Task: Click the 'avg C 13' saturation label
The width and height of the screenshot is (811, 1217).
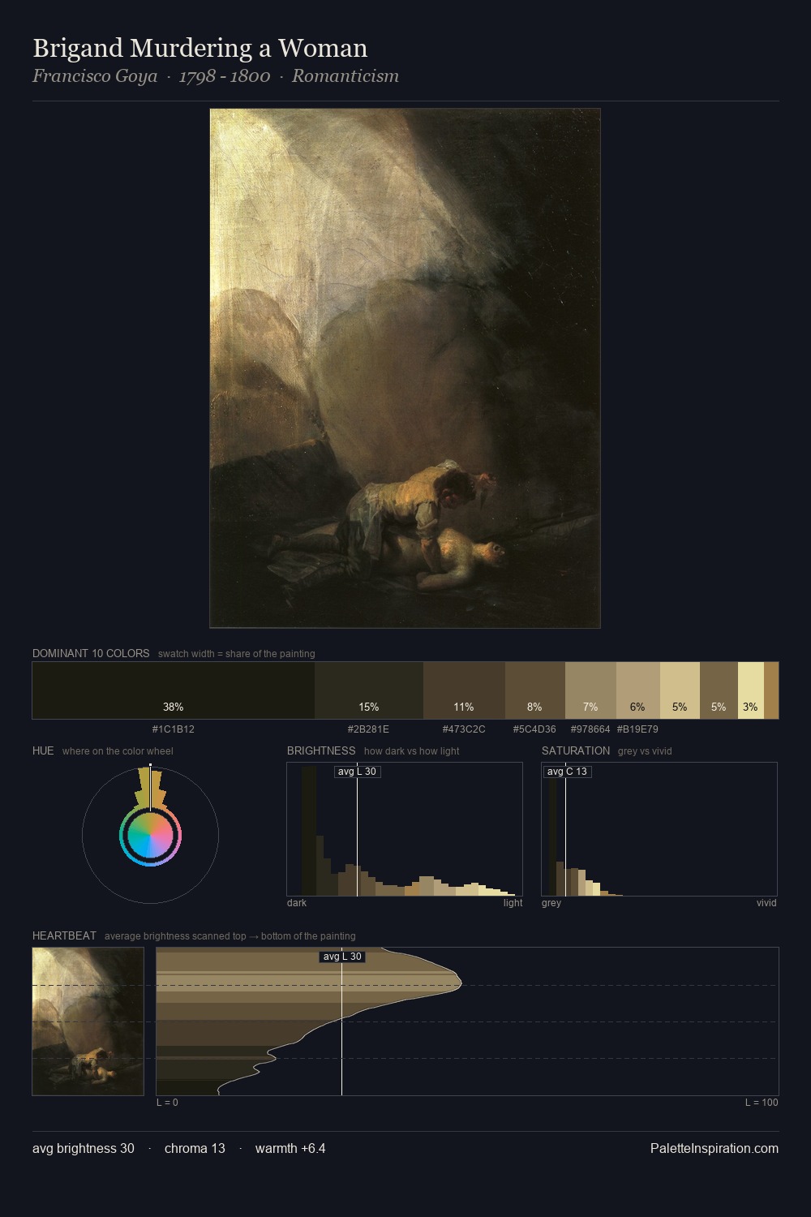Action: pos(567,772)
